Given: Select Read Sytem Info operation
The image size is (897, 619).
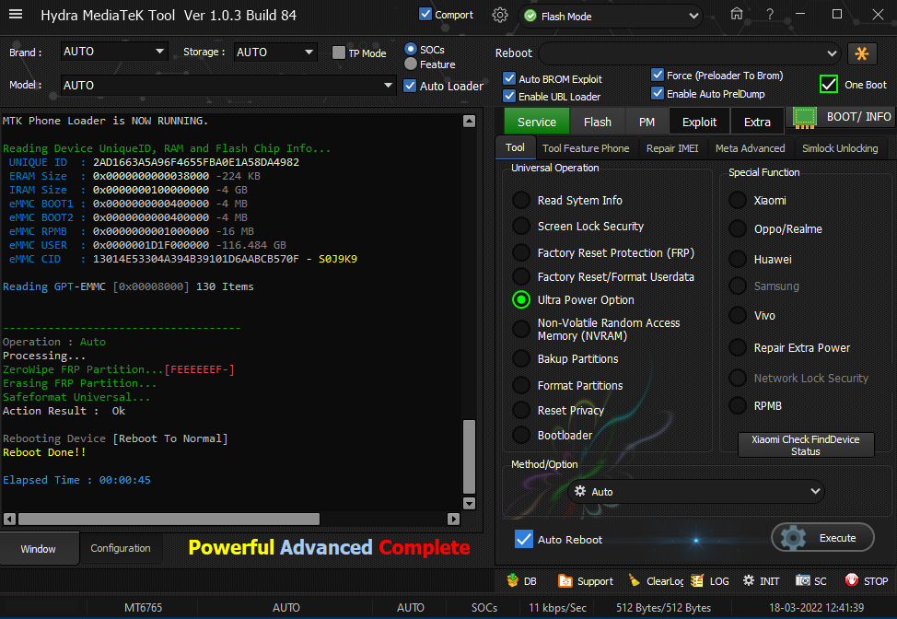Looking at the screenshot, I should [x=521, y=200].
